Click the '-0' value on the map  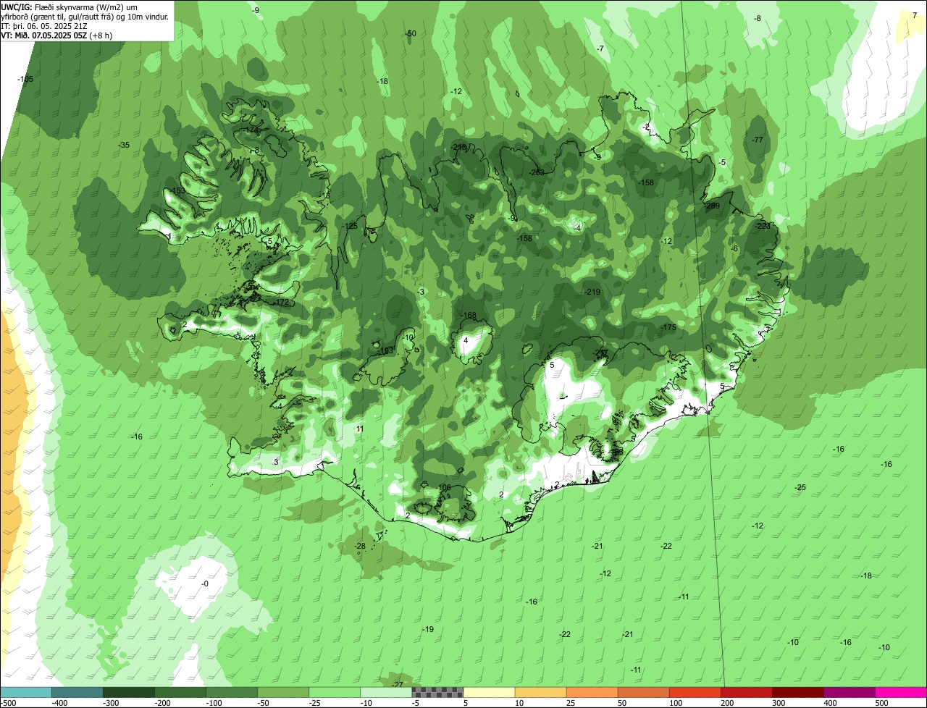[x=204, y=584]
